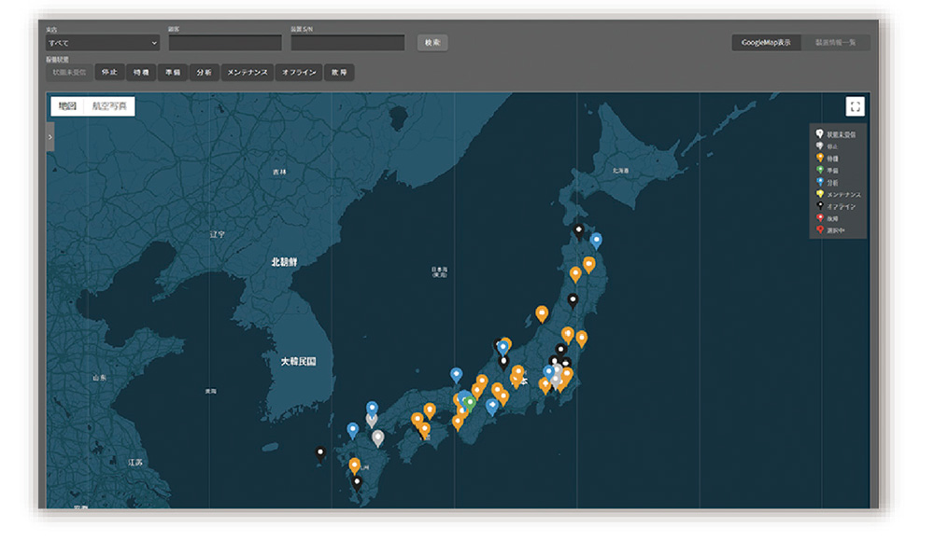Click the メンテナンス yellow legend pin
Screen dimensions: 934x541
[x=820, y=194]
